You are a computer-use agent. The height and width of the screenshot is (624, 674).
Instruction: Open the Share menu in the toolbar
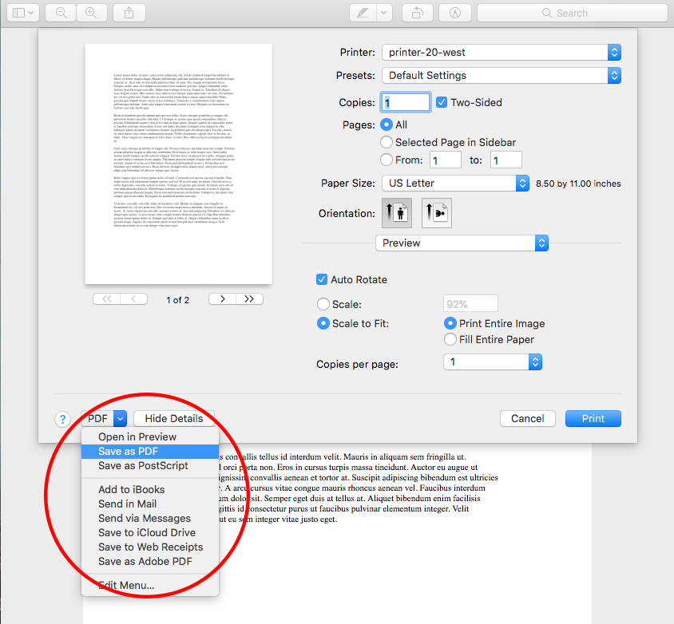pos(129,13)
